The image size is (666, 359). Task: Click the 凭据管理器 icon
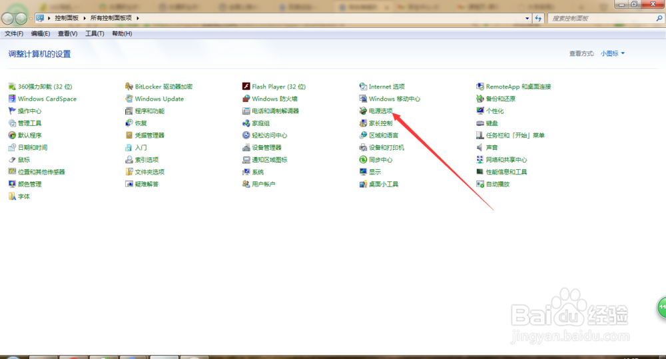[x=129, y=135]
